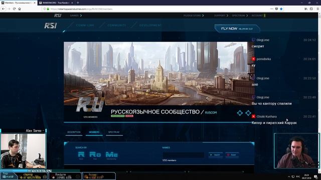Click the large RSI logo
The image size is (321, 180).
51,25
